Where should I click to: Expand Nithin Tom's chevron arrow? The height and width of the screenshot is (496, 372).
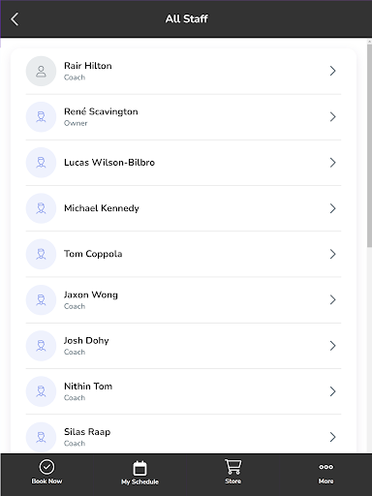[332, 391]
